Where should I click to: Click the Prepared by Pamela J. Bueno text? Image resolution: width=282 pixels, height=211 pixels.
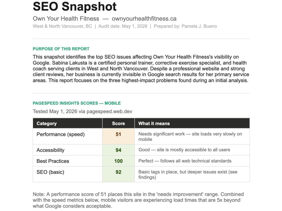185,26
